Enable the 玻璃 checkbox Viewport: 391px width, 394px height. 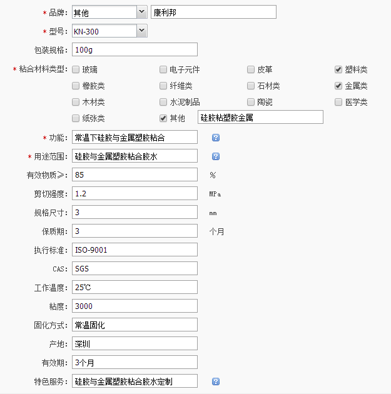pos(76,69)
